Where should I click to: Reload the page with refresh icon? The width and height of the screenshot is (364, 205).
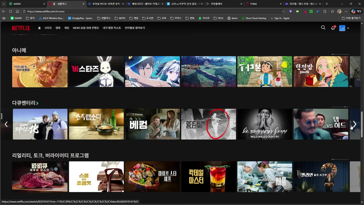tap(11, 11)
